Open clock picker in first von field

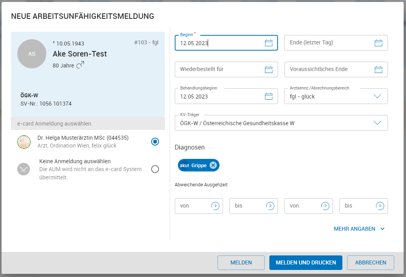coord(215,206)
